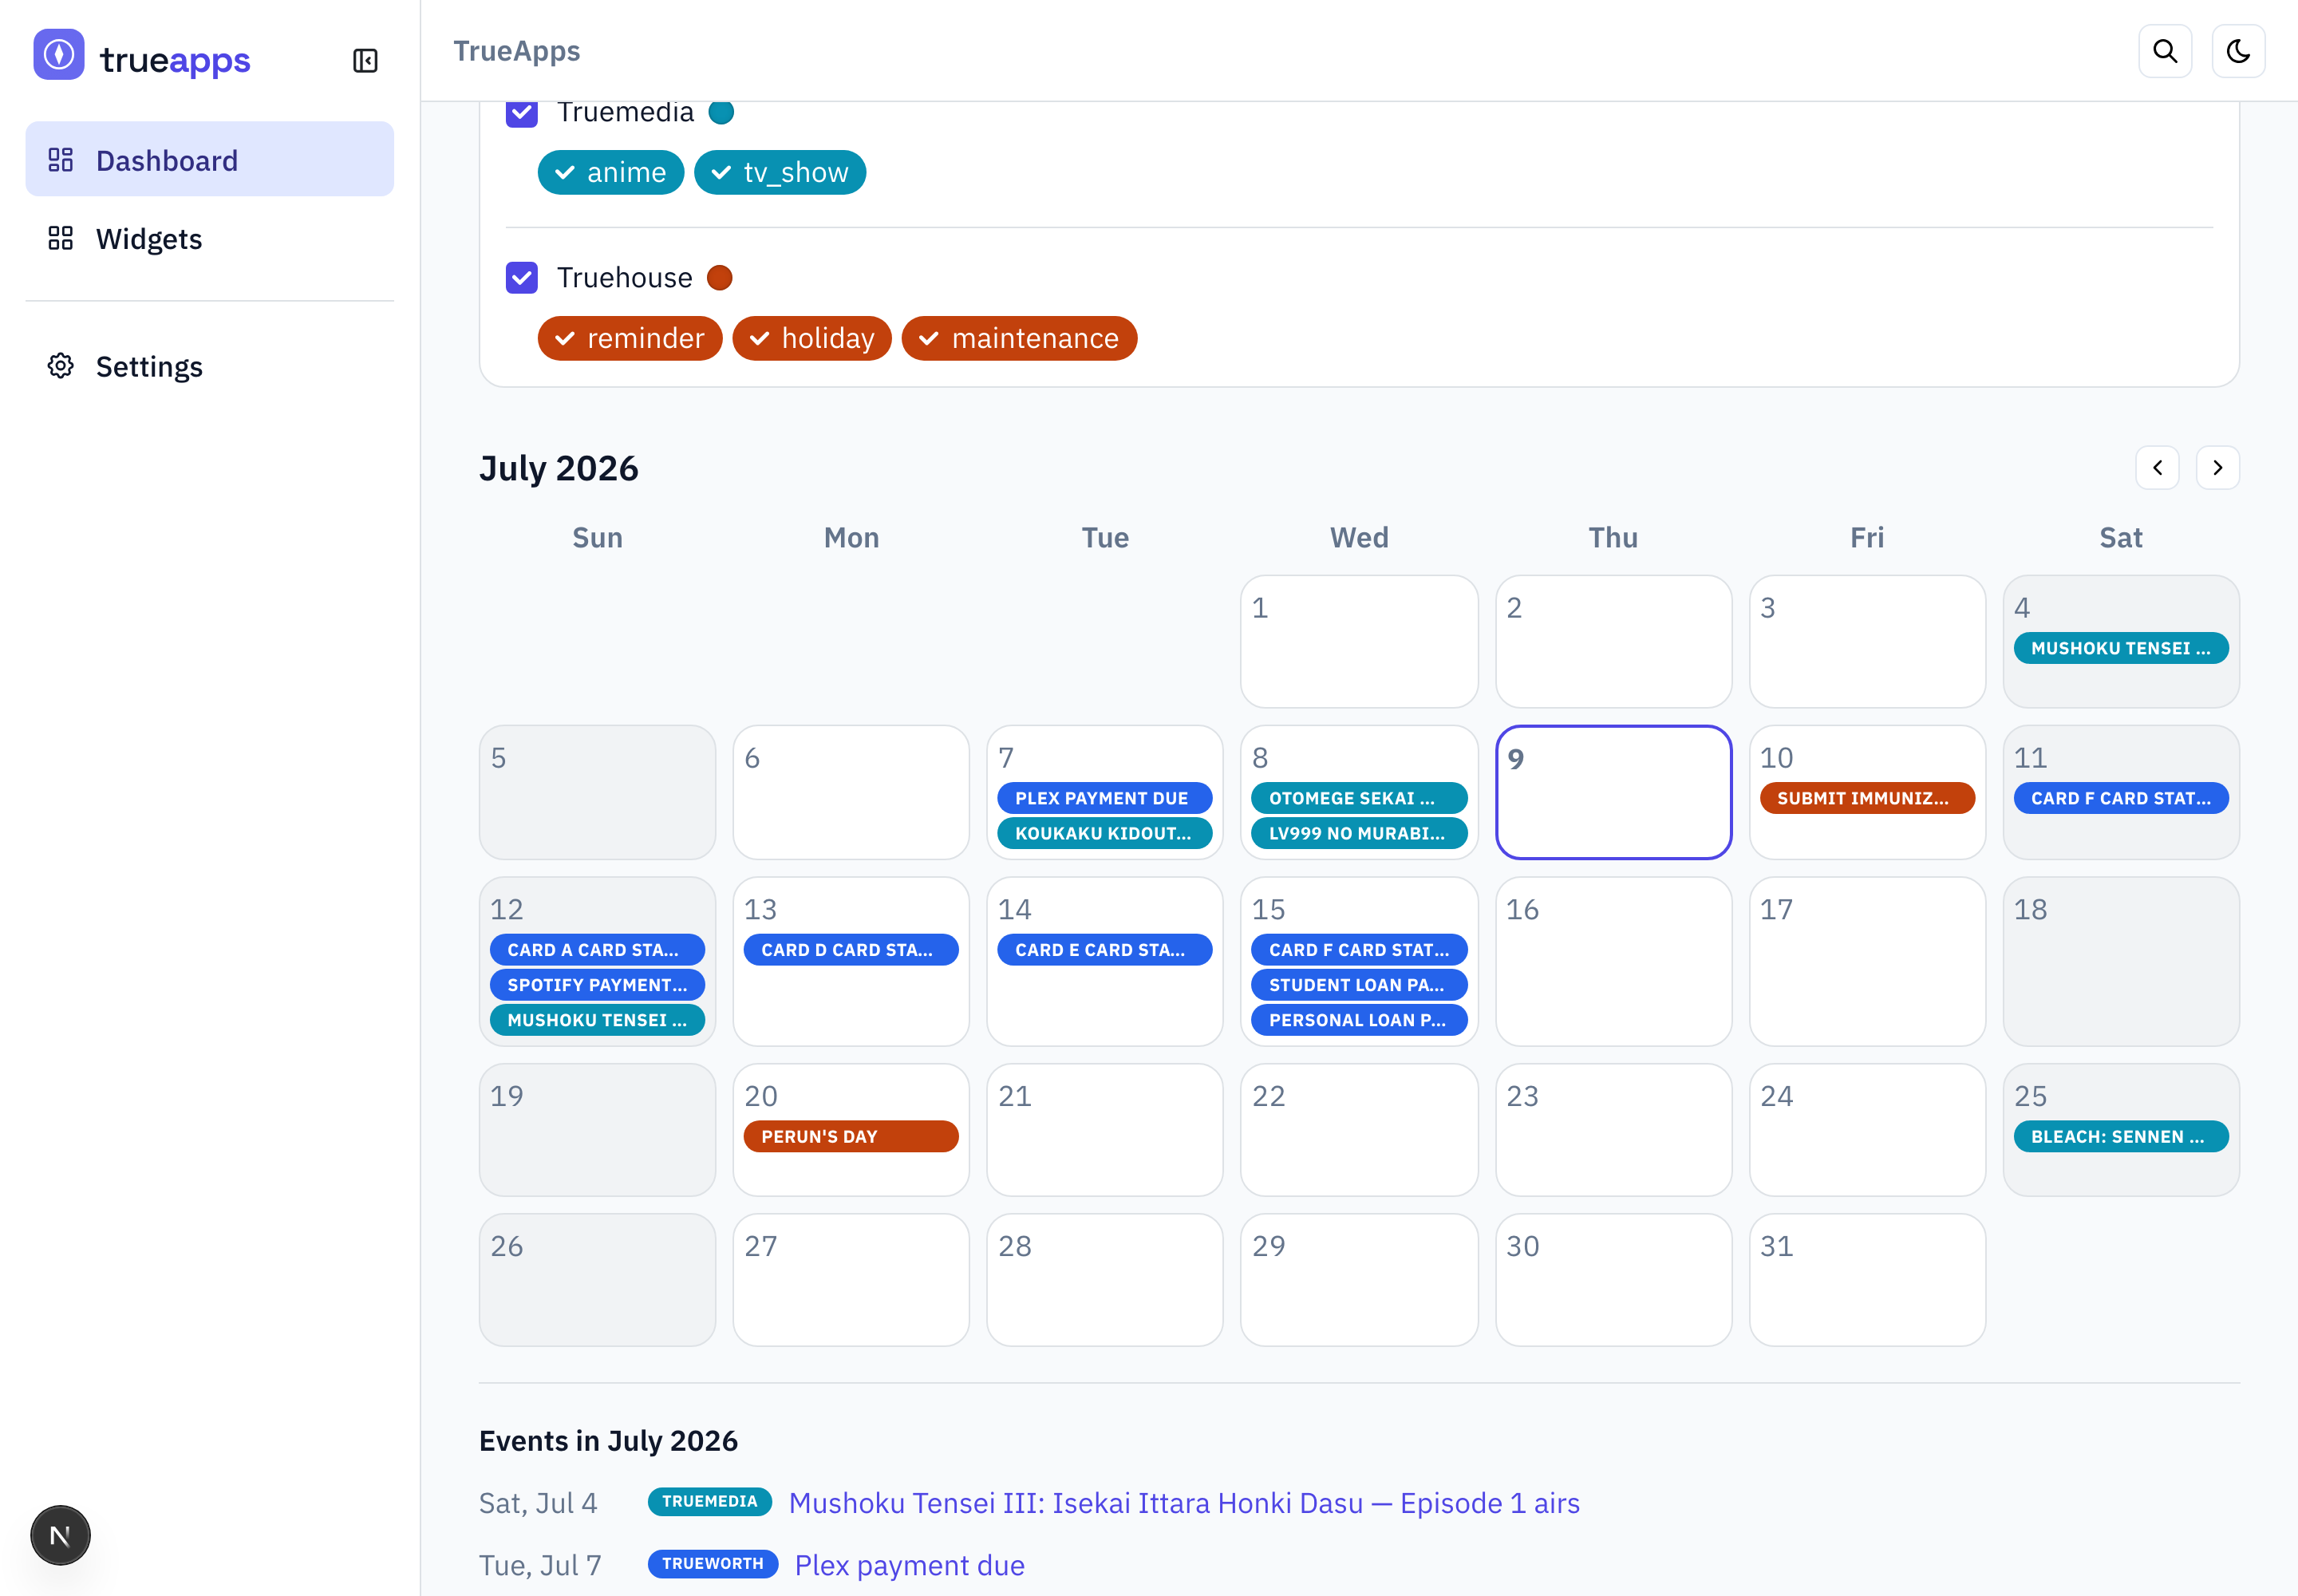Open Plex payment due link
The image size is (2298, 1596).
coord(910,1565)
